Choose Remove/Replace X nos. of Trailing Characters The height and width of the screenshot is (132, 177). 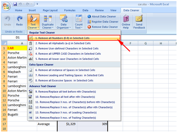(74, 118)
